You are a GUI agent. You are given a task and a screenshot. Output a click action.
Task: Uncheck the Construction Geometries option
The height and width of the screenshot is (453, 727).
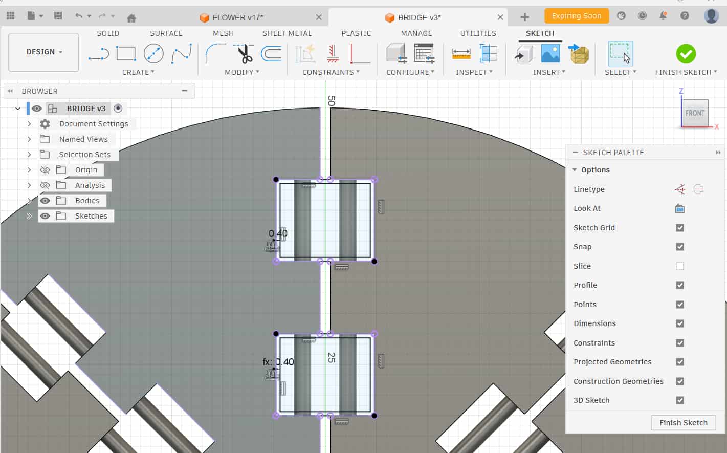tap(679, 381)
